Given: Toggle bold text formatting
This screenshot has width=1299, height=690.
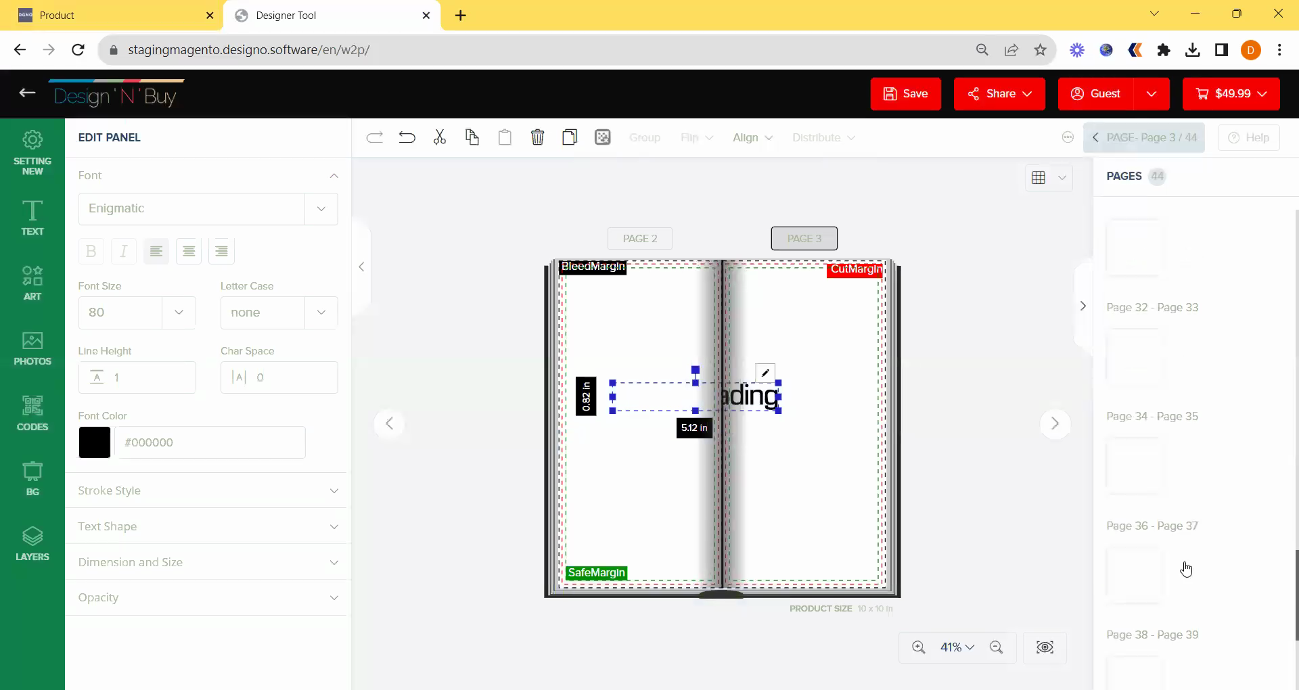Looking at the screenshot, I should click(91, 252).
